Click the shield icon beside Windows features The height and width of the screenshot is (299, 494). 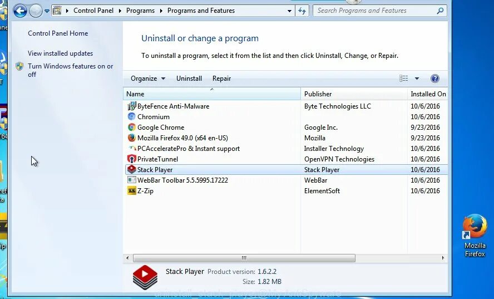point(19,66)
